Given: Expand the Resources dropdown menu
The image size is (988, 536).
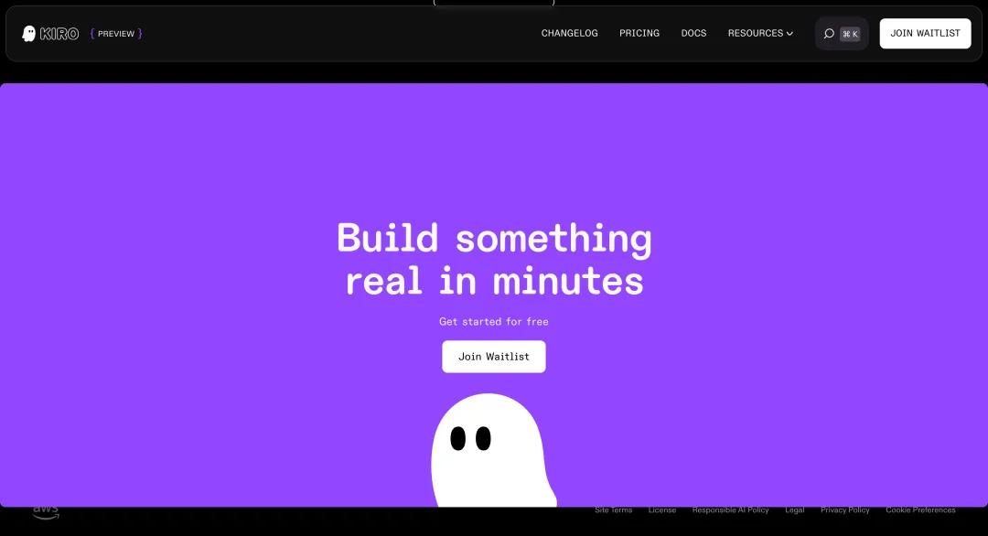Looking at the screenshot, I should (x=756, y=34).
